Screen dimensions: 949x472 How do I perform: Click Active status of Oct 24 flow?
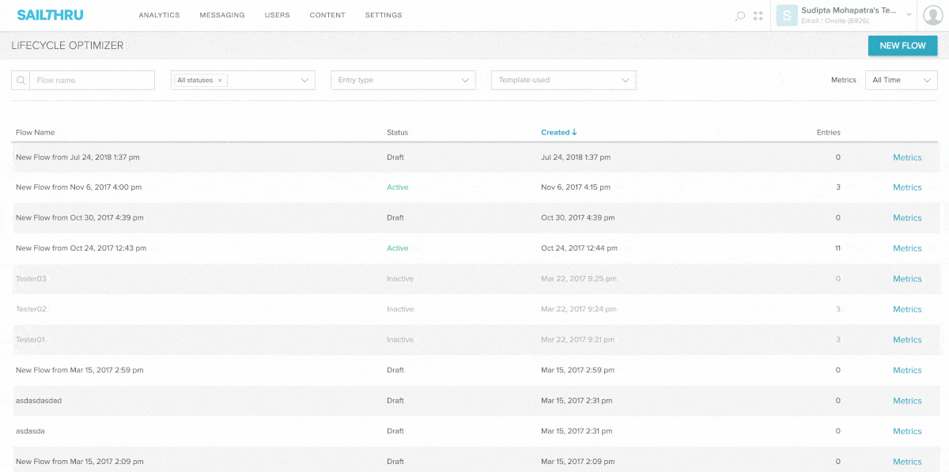tap(398, 248)
